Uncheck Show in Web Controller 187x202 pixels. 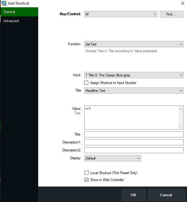pos(87,180)
